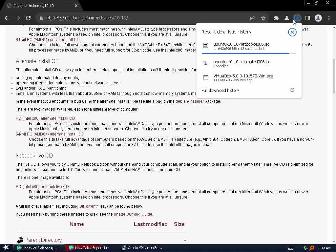Go back to the previous page
Viewport: 336px width, 252px height.
[7, 18]
